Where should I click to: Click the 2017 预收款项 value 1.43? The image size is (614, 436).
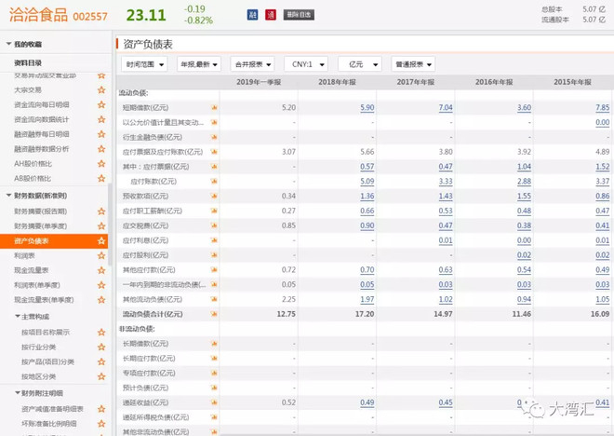click(446, 196)
